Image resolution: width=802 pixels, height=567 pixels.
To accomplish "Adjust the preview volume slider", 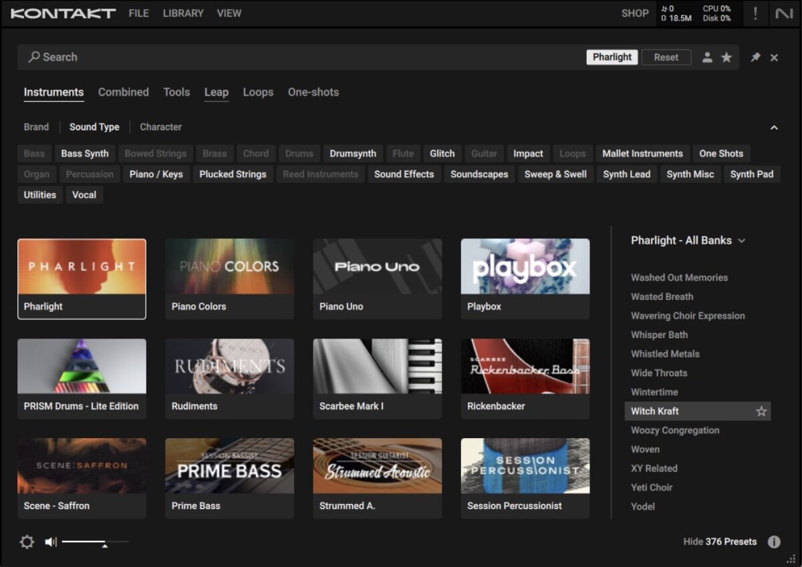I will coord(104,542).
